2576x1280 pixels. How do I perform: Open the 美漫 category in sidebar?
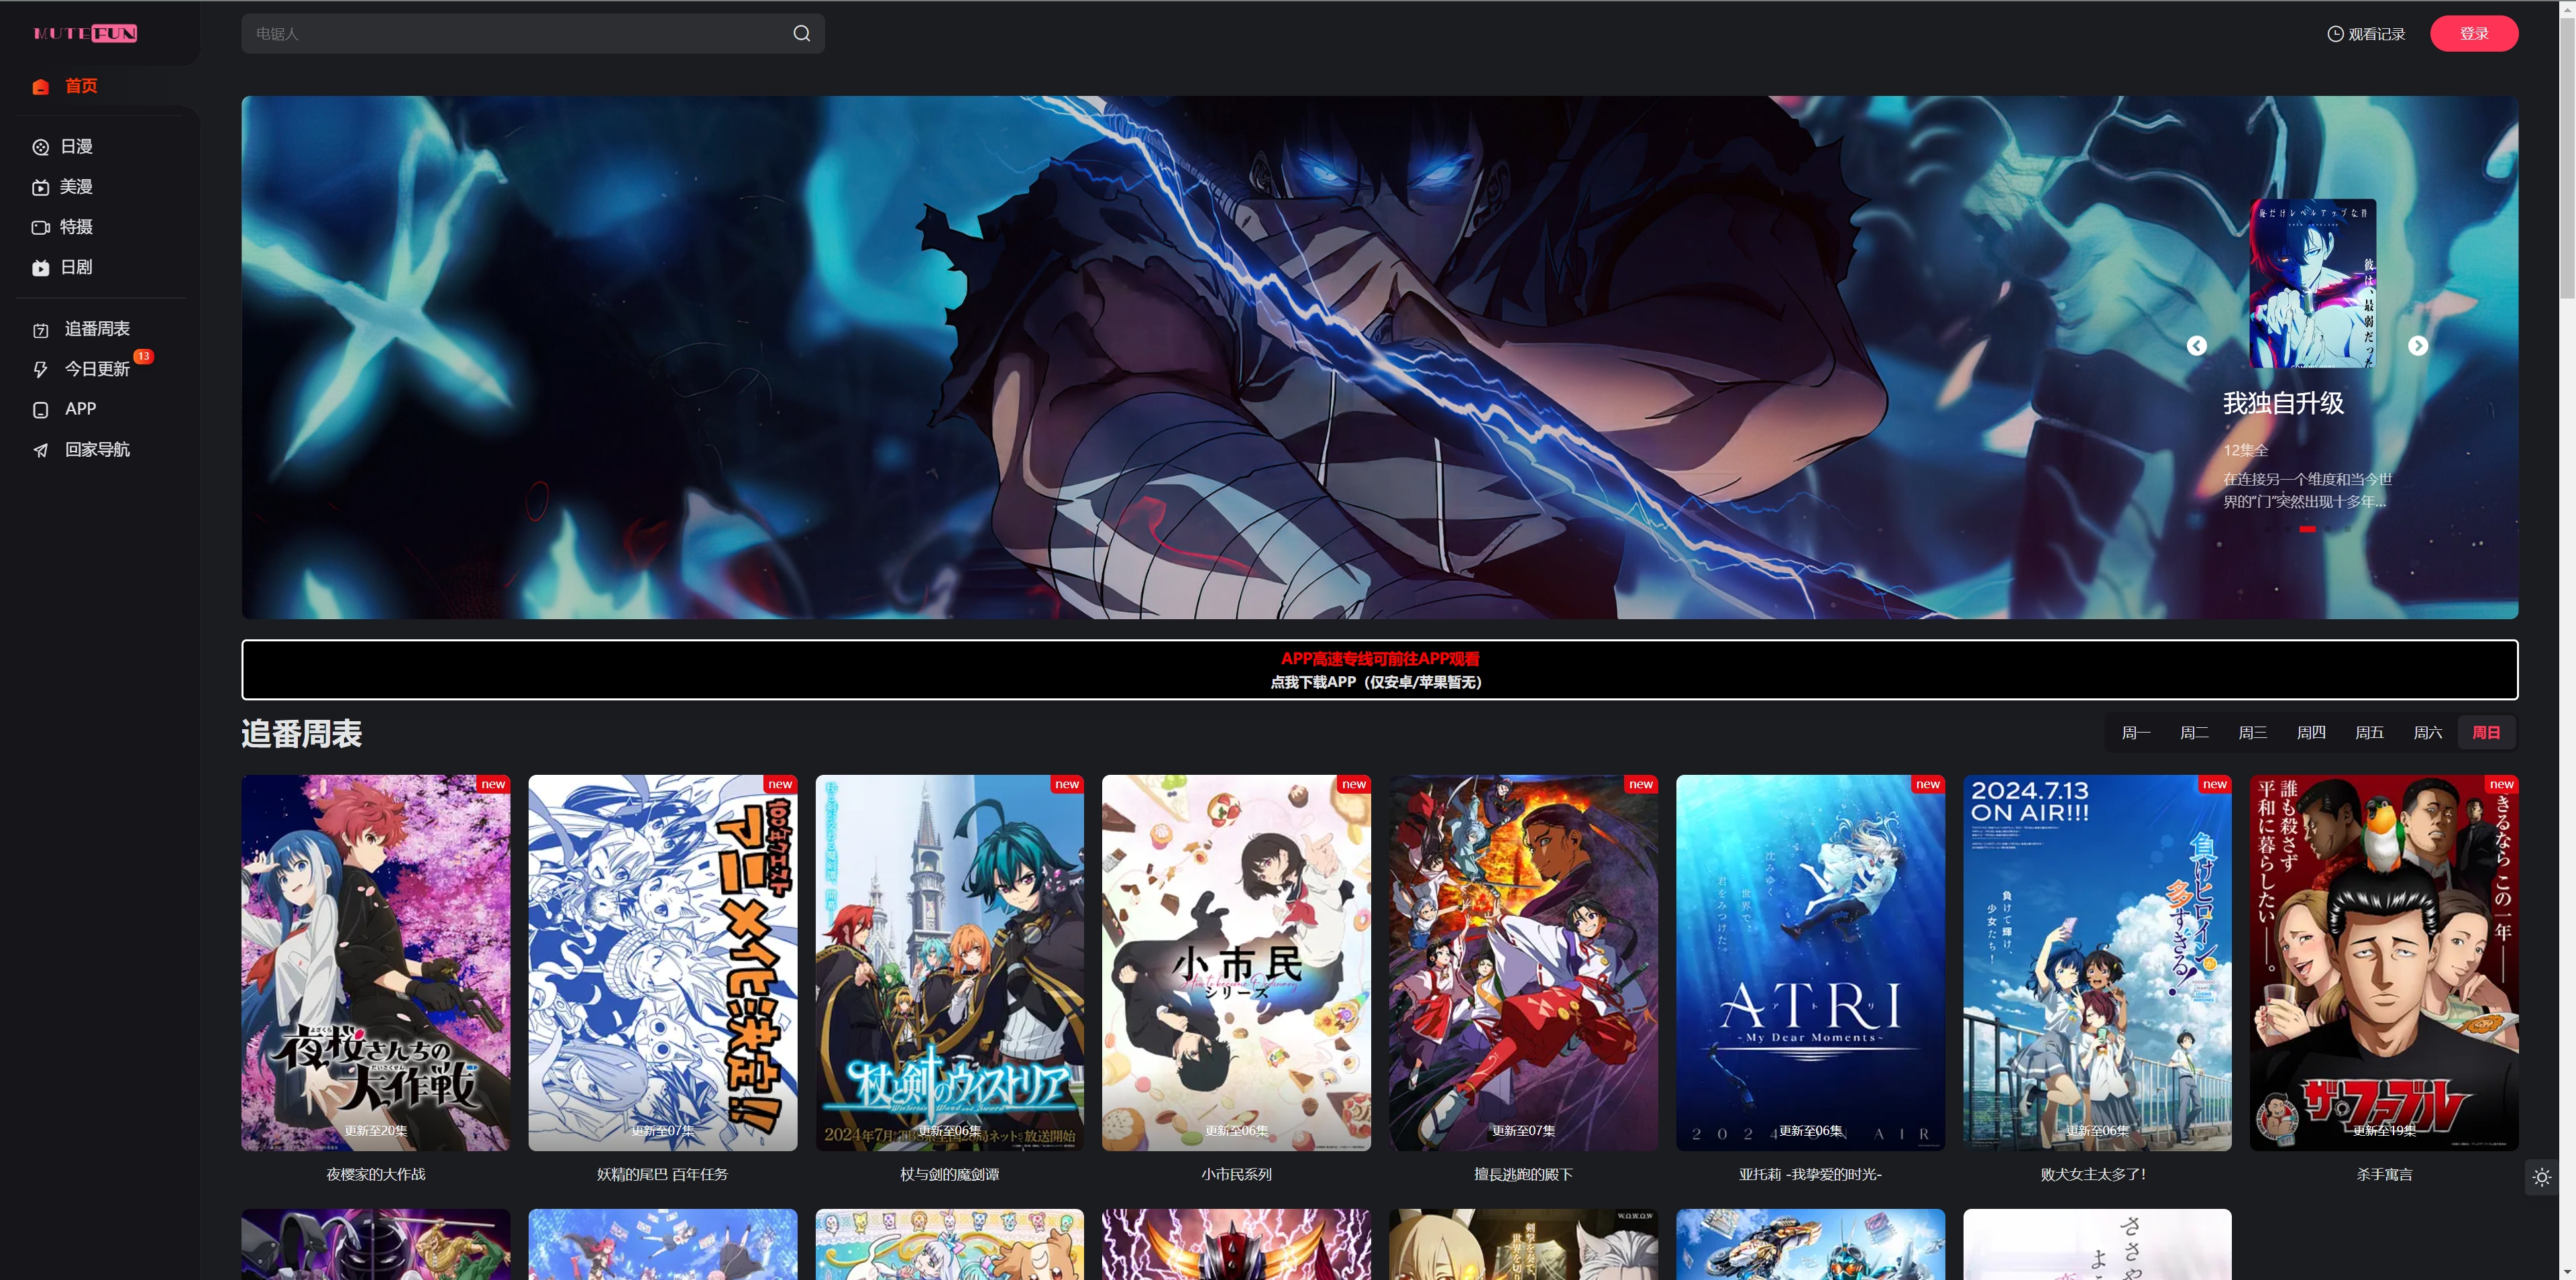[76, 187]
